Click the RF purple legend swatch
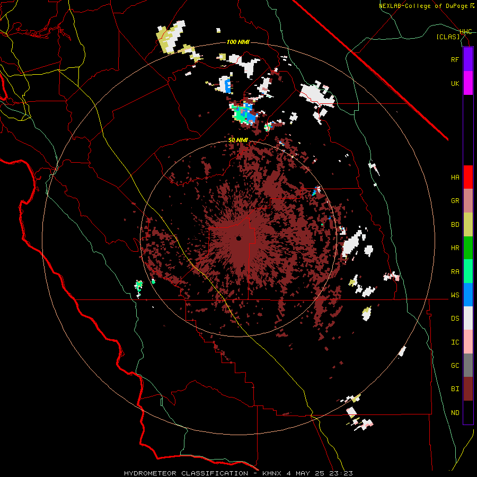Screen dimensions: 477x477 click(x=468, y=59)
